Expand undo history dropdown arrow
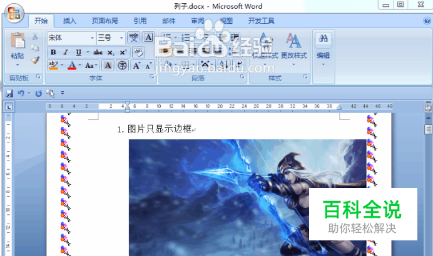 (29, 94)
